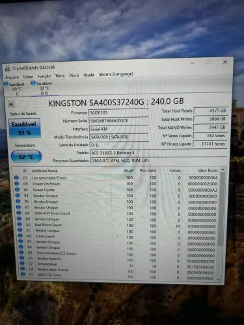
Task: Select the C: drive tab at 40 °C
Action: pyautogui.click(x=15, y=88)
